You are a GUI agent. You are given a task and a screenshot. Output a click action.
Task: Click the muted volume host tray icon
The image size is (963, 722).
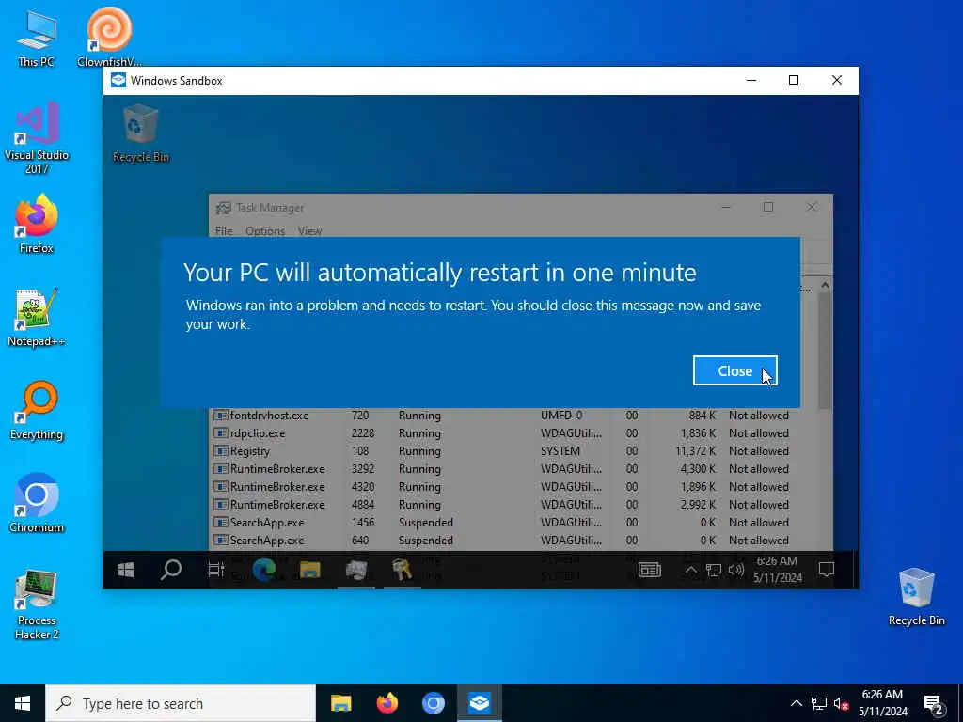click(x=842, y=703)
